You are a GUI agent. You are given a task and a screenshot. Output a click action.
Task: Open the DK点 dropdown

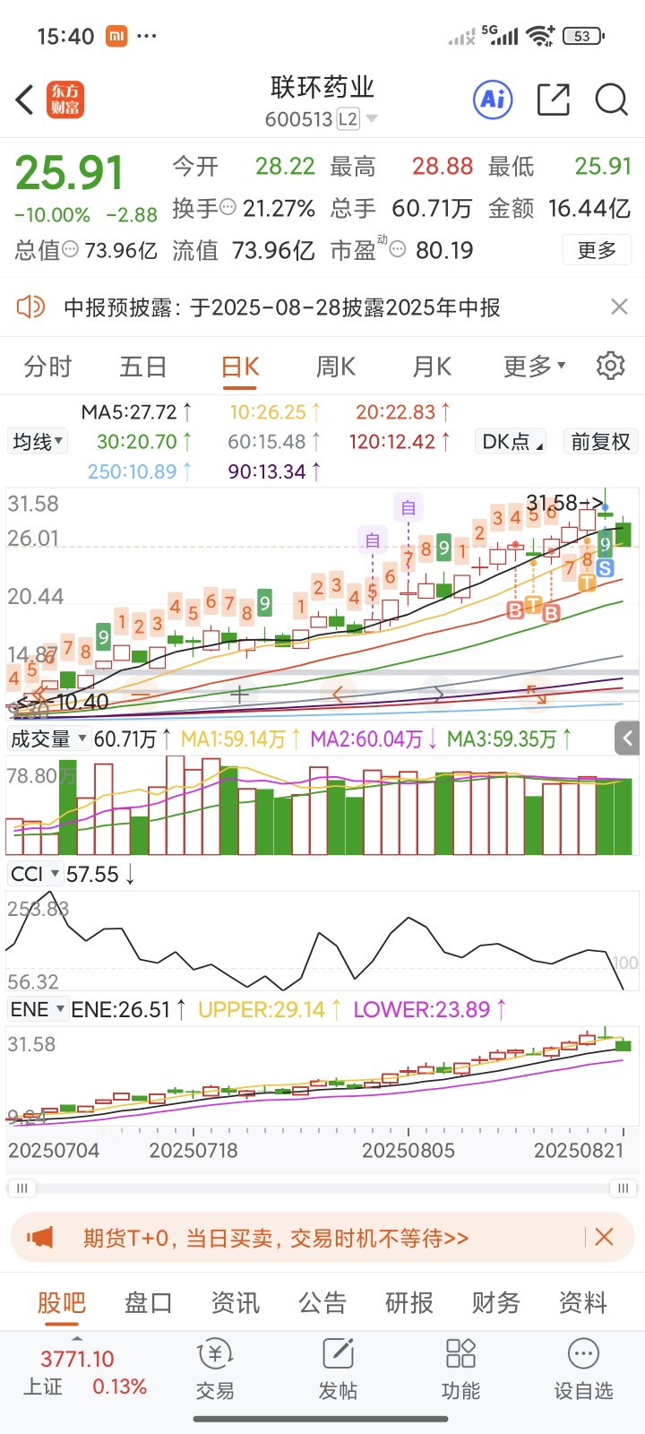pos(512,441)
